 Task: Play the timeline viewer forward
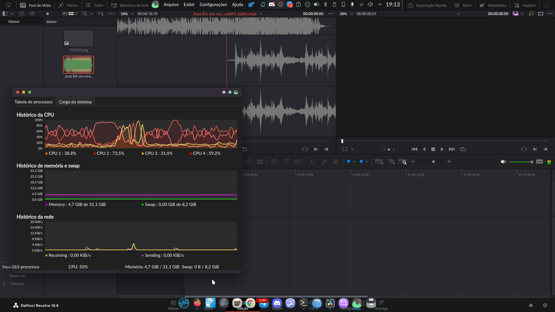pos(442,149)
